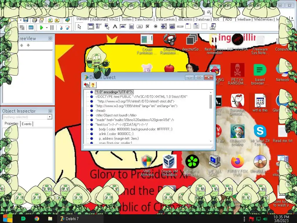
Task: Click the Help contents book icon
Action: 67,20
